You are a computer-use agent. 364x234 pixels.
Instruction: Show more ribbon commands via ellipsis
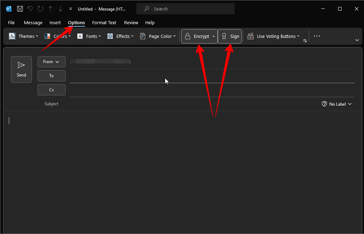[317, 36]
